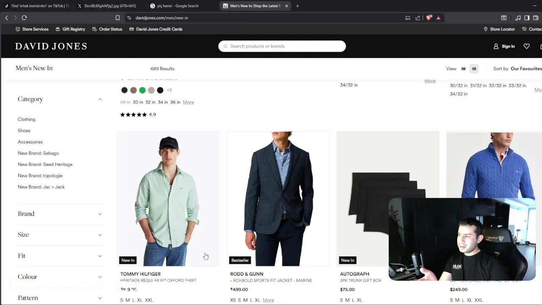This screenshot has width=542, height=305.
Task: Click the share page icon
Action: pyautogui.click(x=418, y=18)
